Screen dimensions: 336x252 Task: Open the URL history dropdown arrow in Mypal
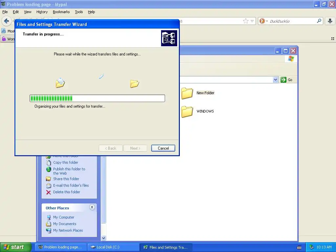(x=252, y=21)
